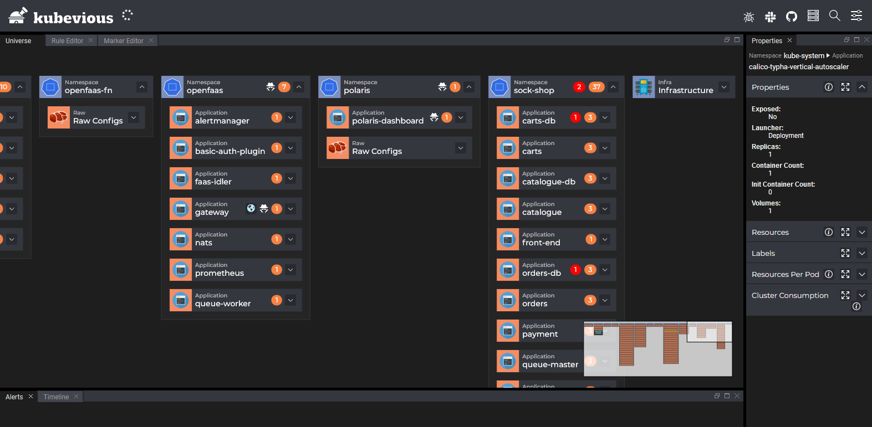Expand Raw Configs under openfaas-fn
This screenshot has width=872, height=427.
[x=134, y=117]
